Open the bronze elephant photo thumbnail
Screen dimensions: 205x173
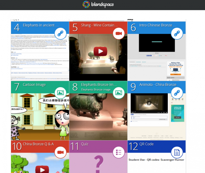[98, 117]
